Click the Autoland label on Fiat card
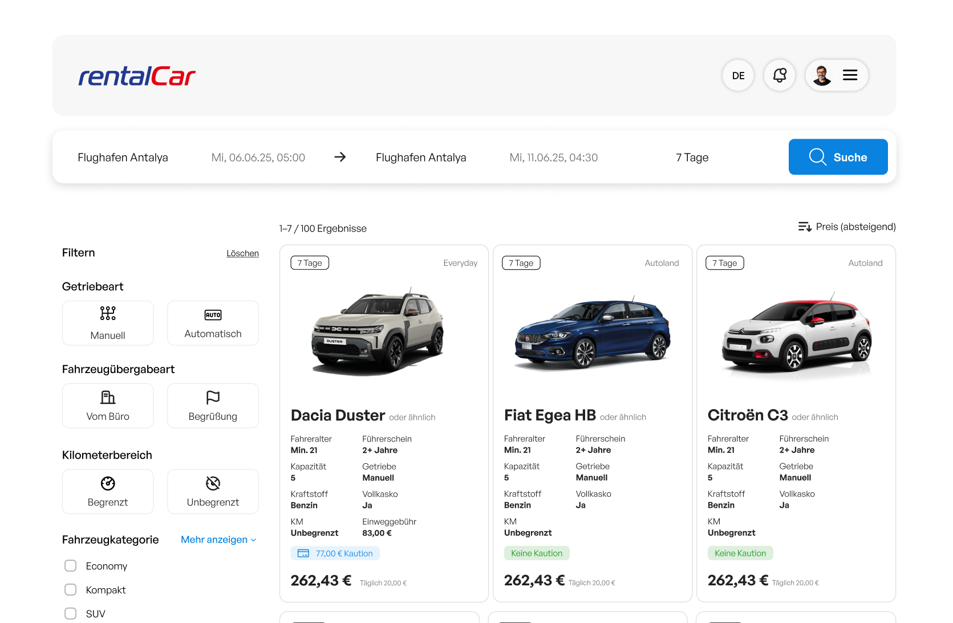Screen dimensions: 953x623 coord(662,263)
